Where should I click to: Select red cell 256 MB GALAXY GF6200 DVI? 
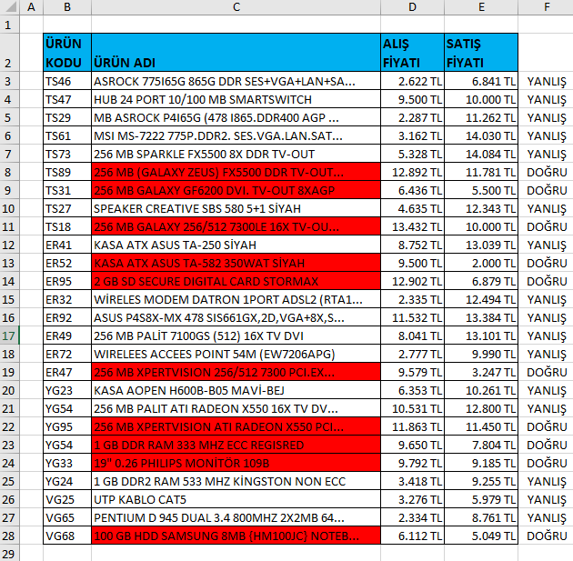[236, 190]
